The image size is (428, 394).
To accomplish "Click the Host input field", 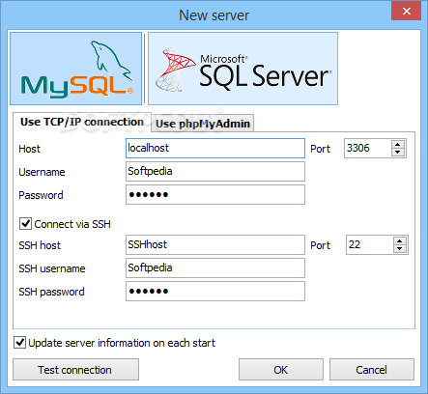I will click(x=215, y=149).
